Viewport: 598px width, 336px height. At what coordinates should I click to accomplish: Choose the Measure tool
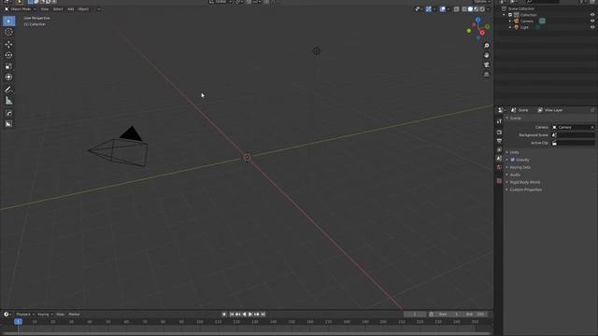8,101
